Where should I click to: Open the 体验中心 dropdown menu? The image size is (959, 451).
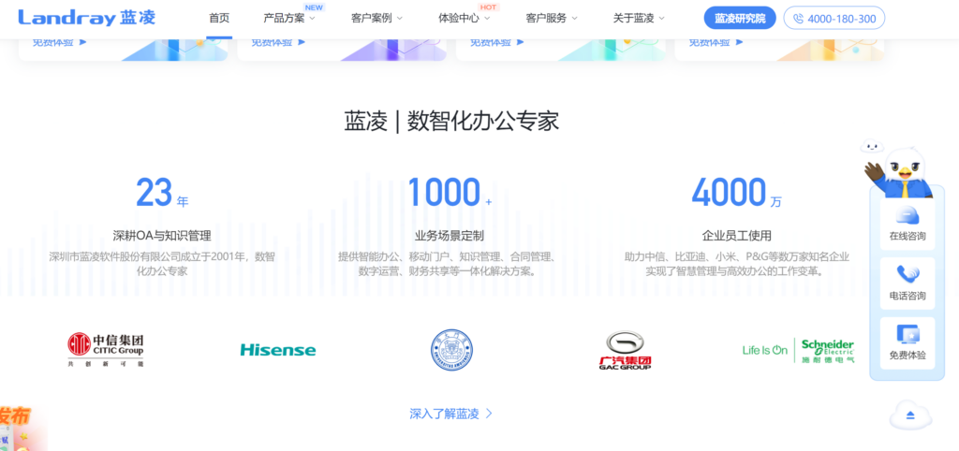[x=464, y=18]
